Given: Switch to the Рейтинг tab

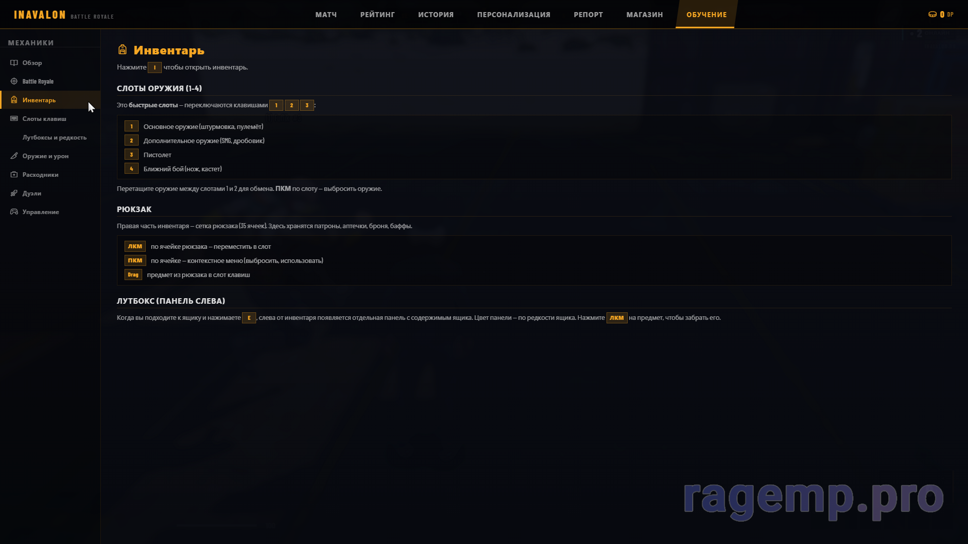Looking at the screenshot, I should [378, 15].
